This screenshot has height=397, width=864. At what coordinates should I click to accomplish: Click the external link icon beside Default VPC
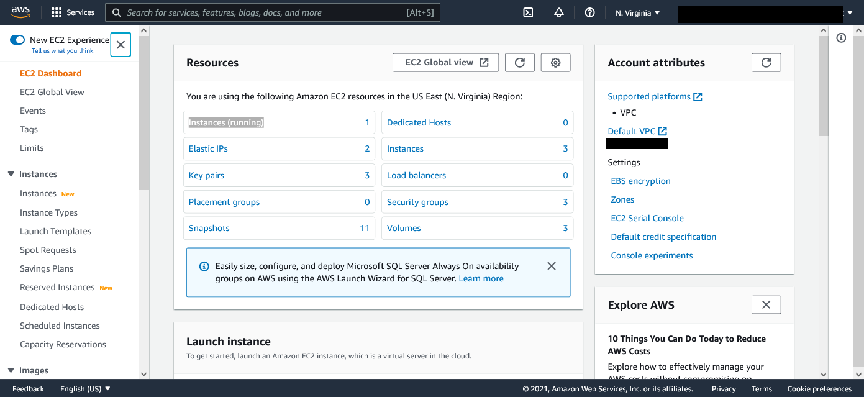[x=663, y=131]
